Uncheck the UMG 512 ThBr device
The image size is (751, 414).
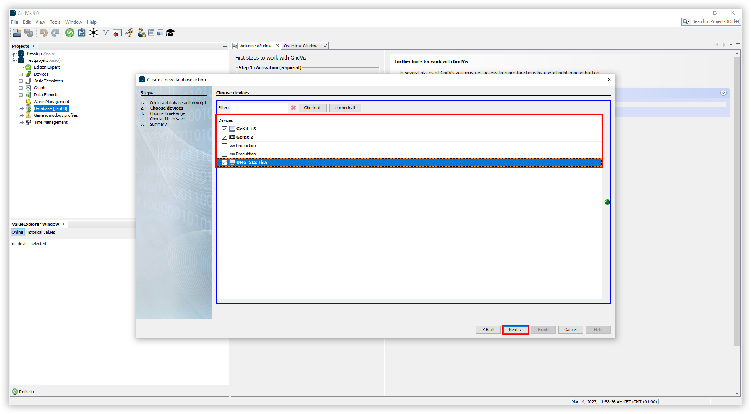[224, 162]
